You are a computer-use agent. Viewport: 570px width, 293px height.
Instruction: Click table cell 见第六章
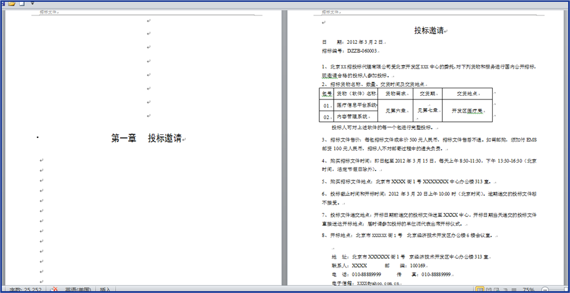(x=395, y=111)
